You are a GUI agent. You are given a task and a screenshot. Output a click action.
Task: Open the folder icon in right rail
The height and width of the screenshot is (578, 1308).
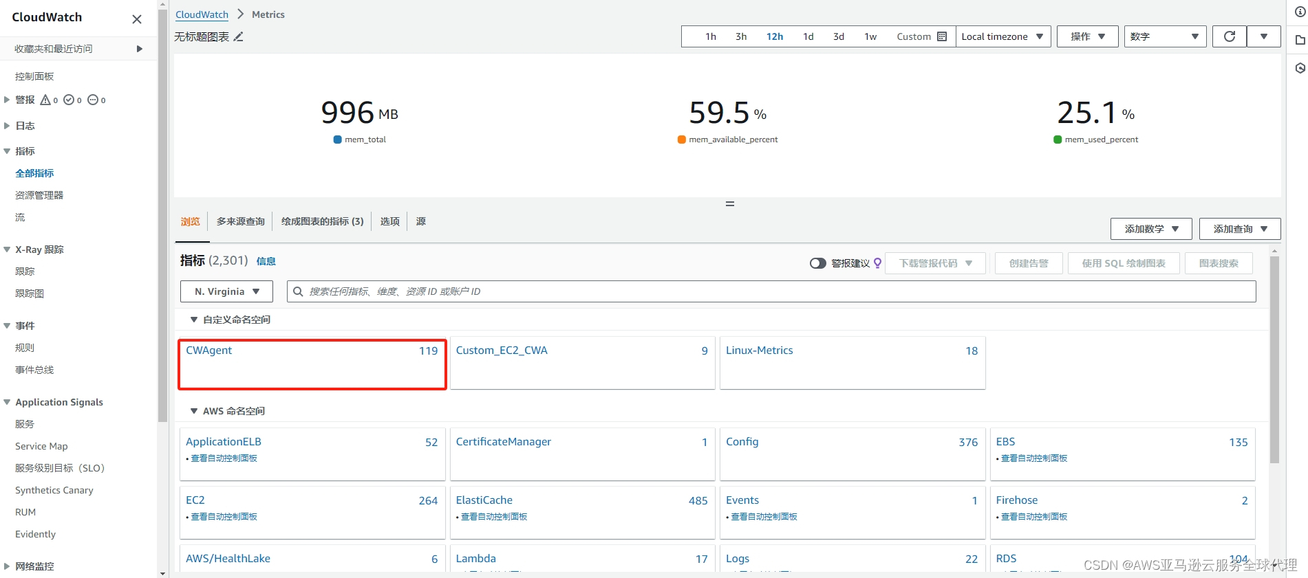point(1300,41)
